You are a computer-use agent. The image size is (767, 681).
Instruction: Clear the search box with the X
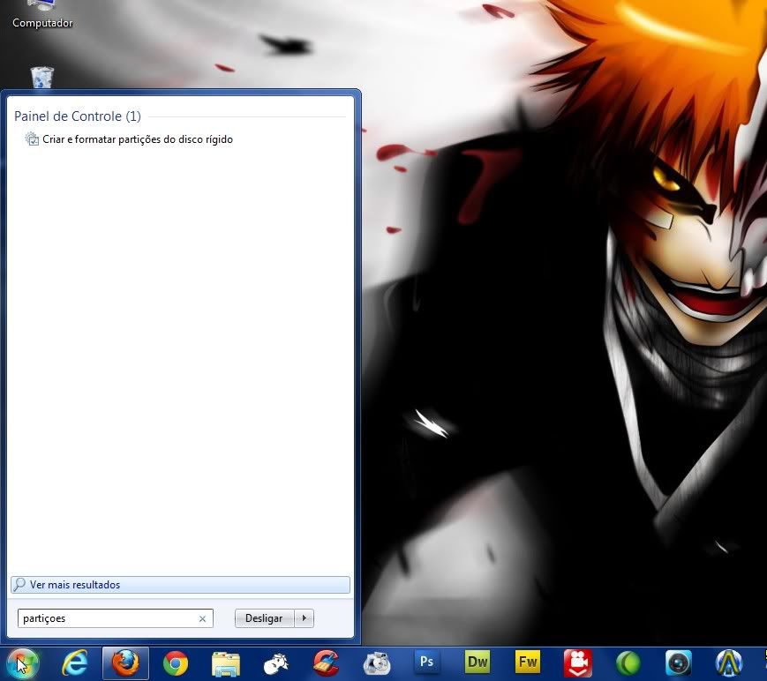pyautogui.click(x=202, y=619)
